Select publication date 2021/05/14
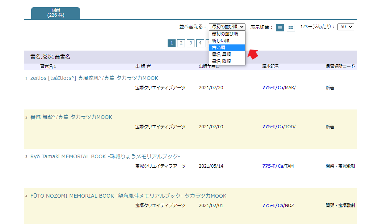 tap(211, 166)
